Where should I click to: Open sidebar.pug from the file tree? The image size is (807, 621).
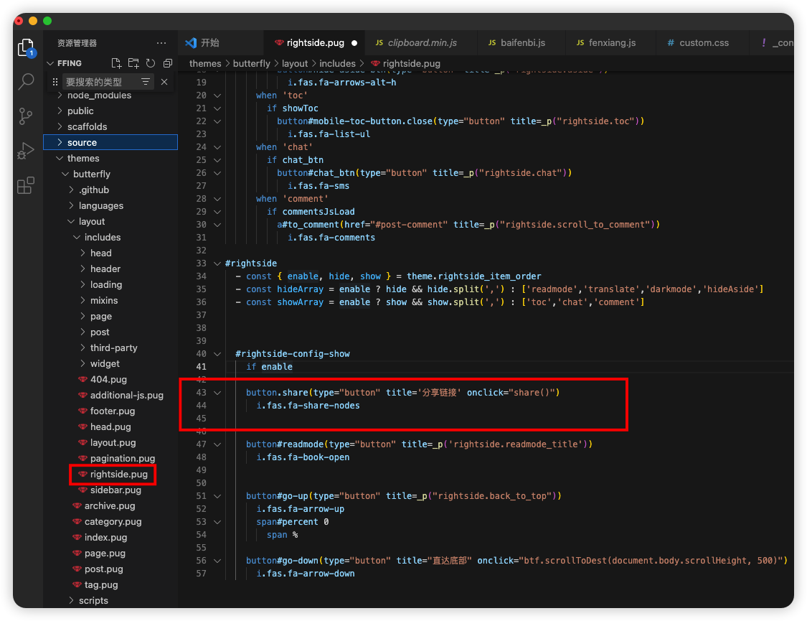(x=115, y=490)
